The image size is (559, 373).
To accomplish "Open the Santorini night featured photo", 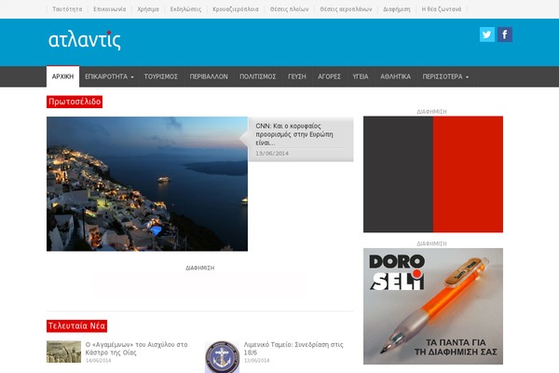I will click(x=147, y=184).
